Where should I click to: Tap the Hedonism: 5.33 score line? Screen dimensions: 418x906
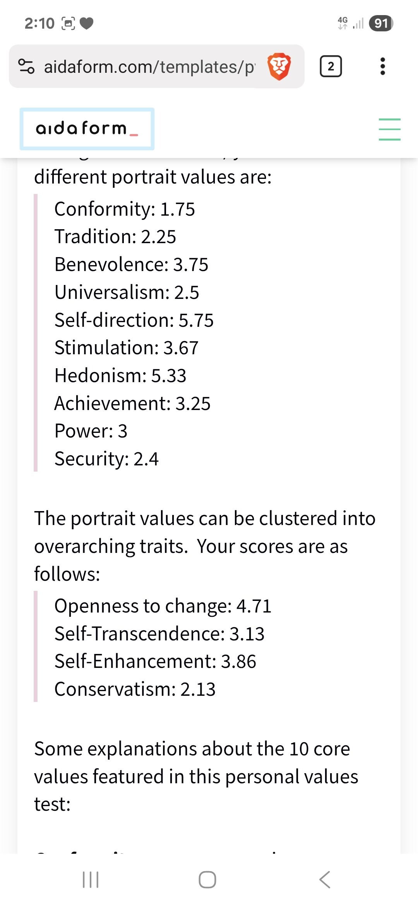[120, 376]
